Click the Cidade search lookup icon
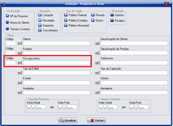The height and width of the screenshot is (126, 173). (x=97, y=83)
